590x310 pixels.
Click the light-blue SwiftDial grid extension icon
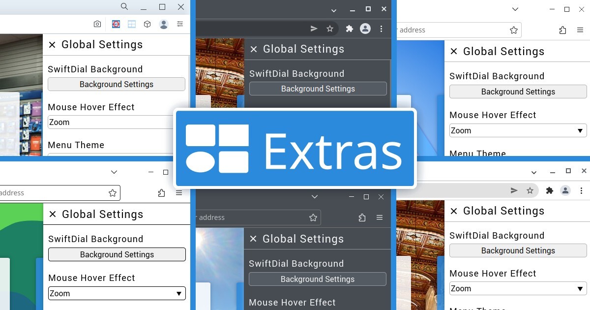coord(131,24)
